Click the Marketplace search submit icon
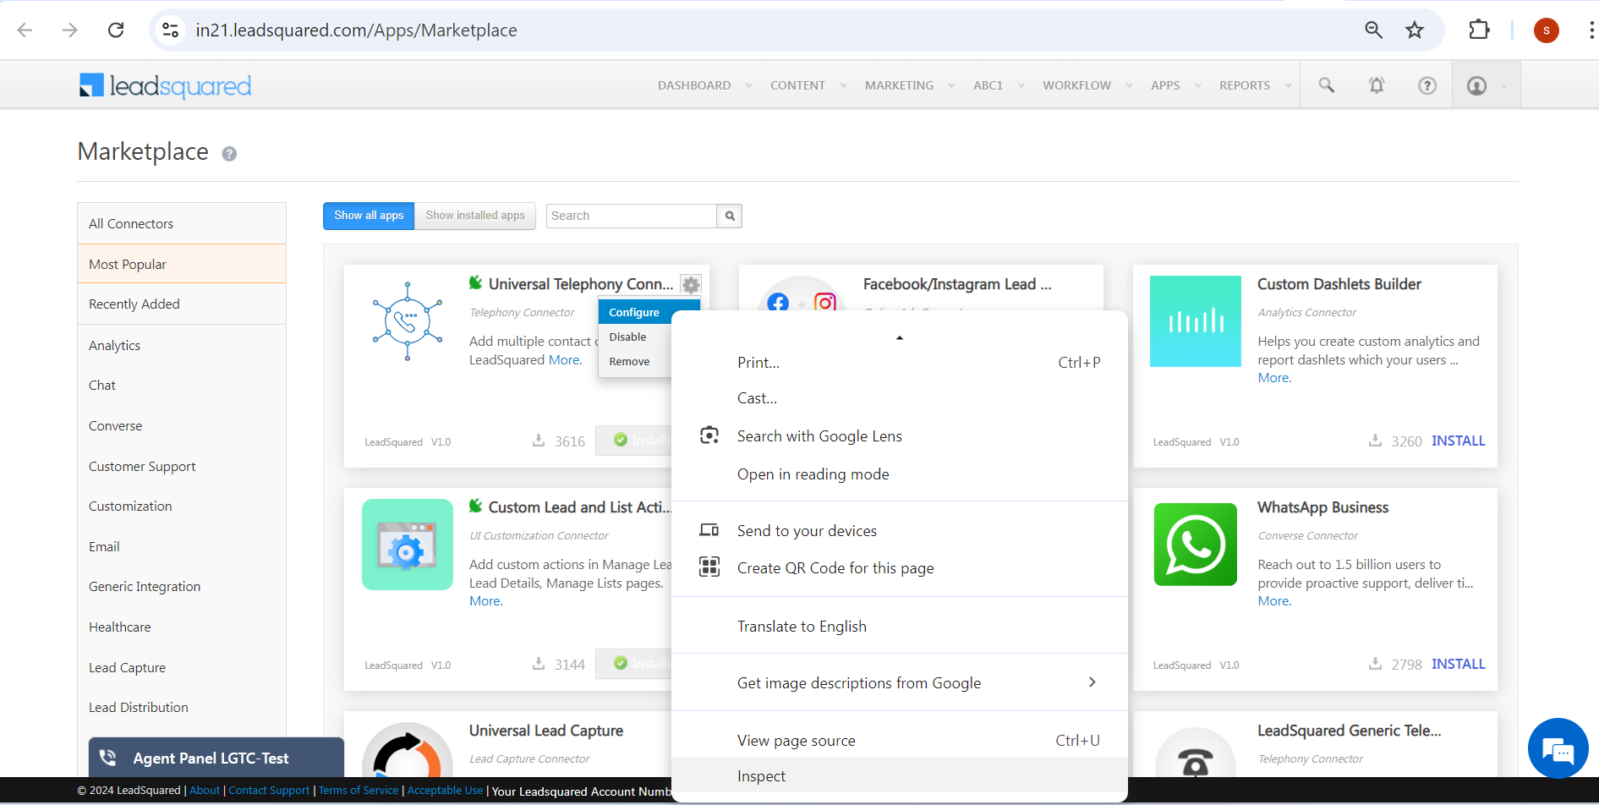 pos(730,216)
